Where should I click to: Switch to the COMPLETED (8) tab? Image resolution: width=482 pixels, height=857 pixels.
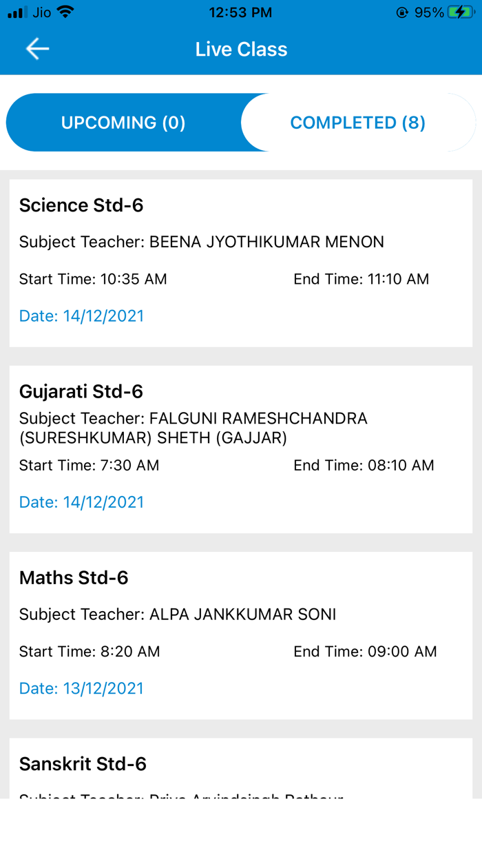click(357, 122)
